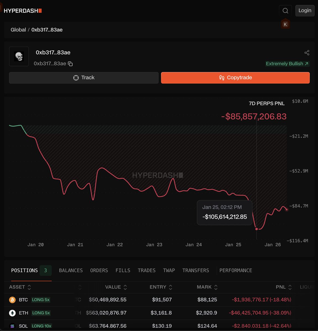Viewport: 318px width, 331px height.
Task: Click the wallet name heading 0xb317...83ae
Action: click(53, 52)
